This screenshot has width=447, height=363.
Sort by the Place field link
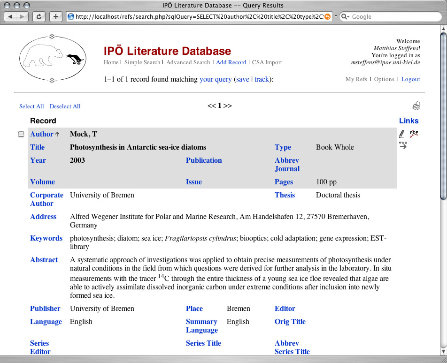[x=194, y=309]
